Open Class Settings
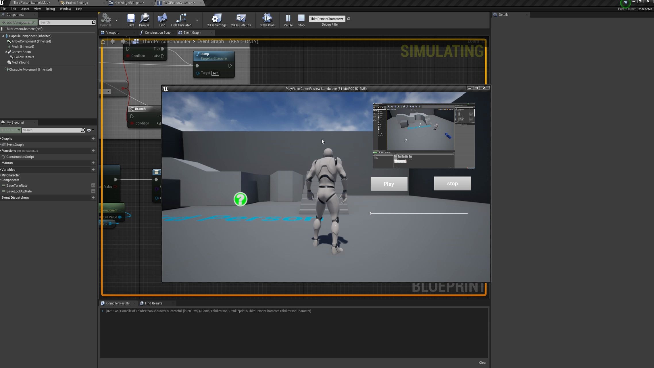654x368 pixels. pyautogui.click(x=216, y=20)
